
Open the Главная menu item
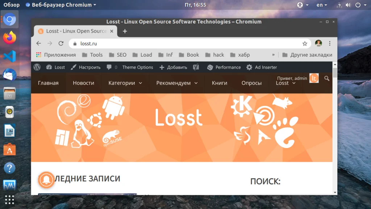tap(48, 83)
